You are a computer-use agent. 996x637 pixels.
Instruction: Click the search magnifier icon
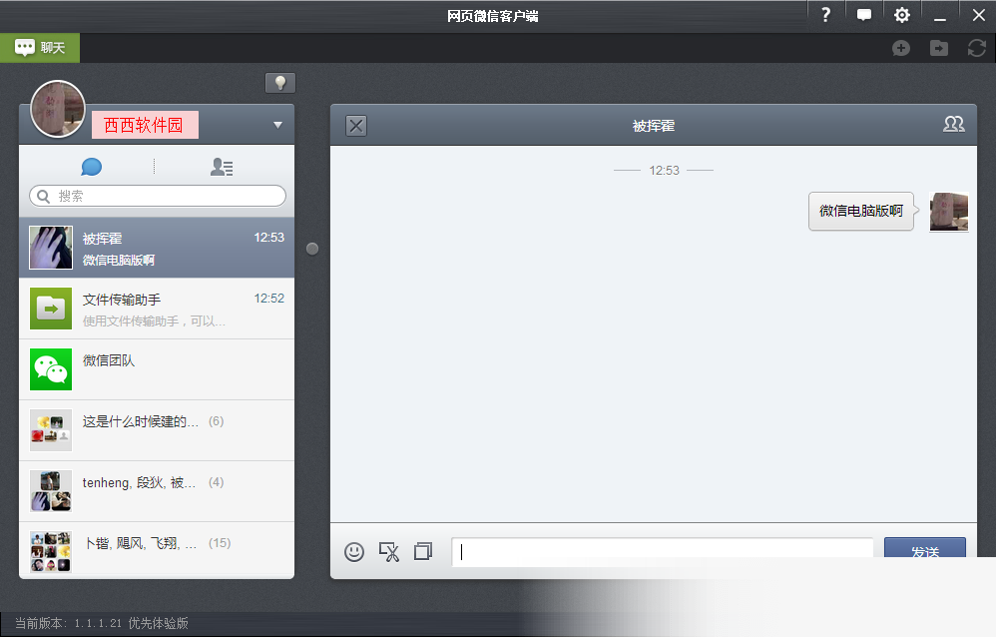(x=43, y=196)
